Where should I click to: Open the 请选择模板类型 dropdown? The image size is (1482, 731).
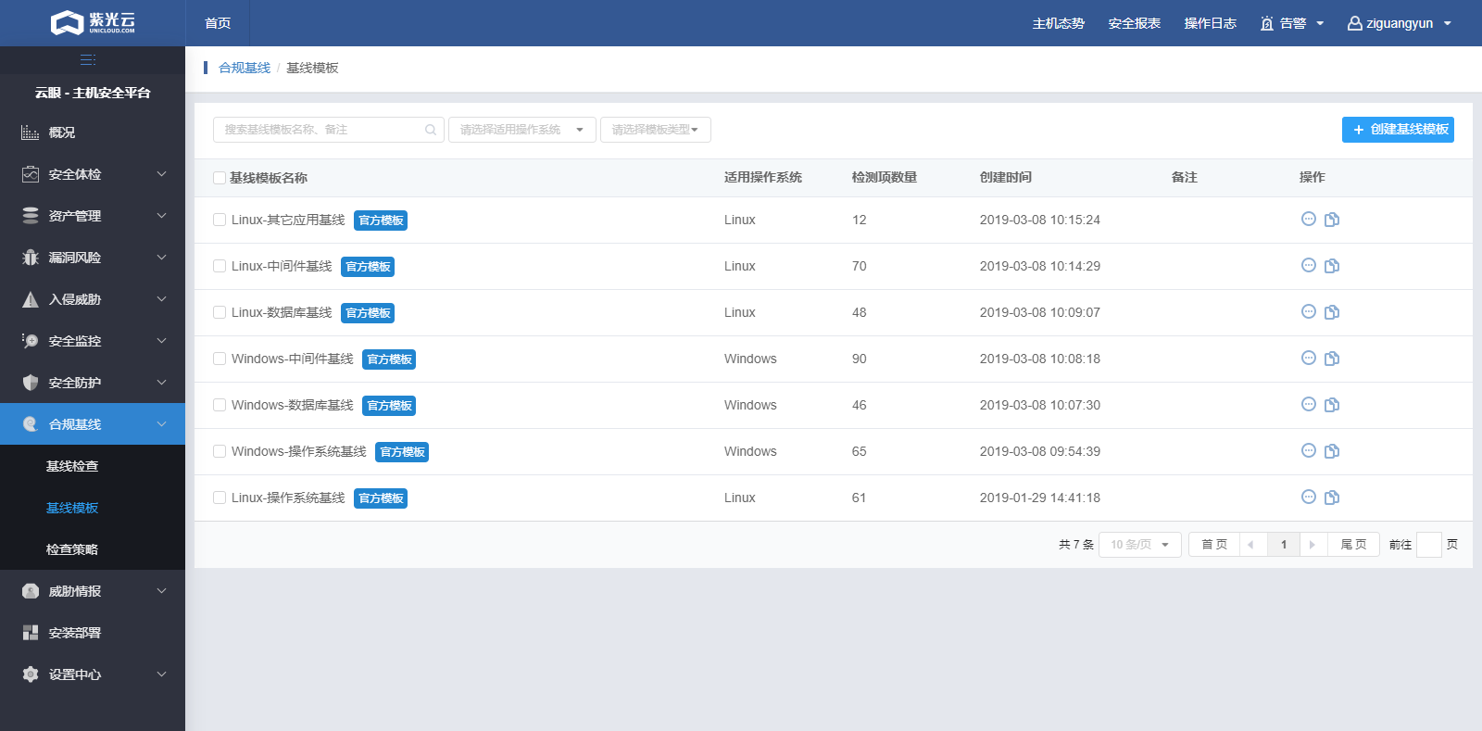click(x=656, y=130)
